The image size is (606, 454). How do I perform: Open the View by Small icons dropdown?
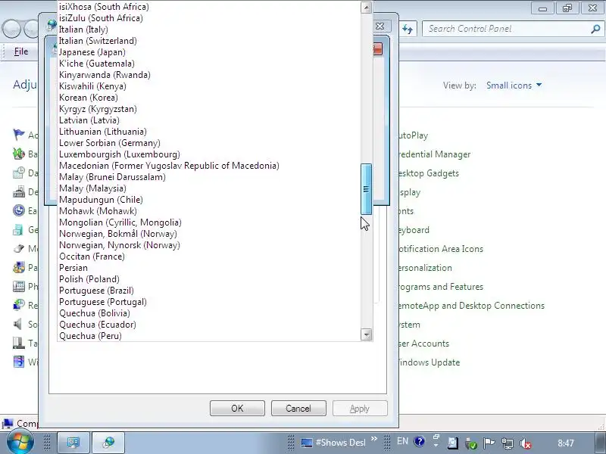tap(514, 86)
